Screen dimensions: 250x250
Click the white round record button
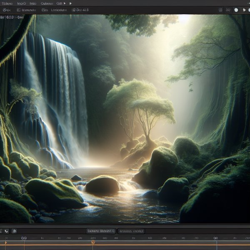(236, 10)
